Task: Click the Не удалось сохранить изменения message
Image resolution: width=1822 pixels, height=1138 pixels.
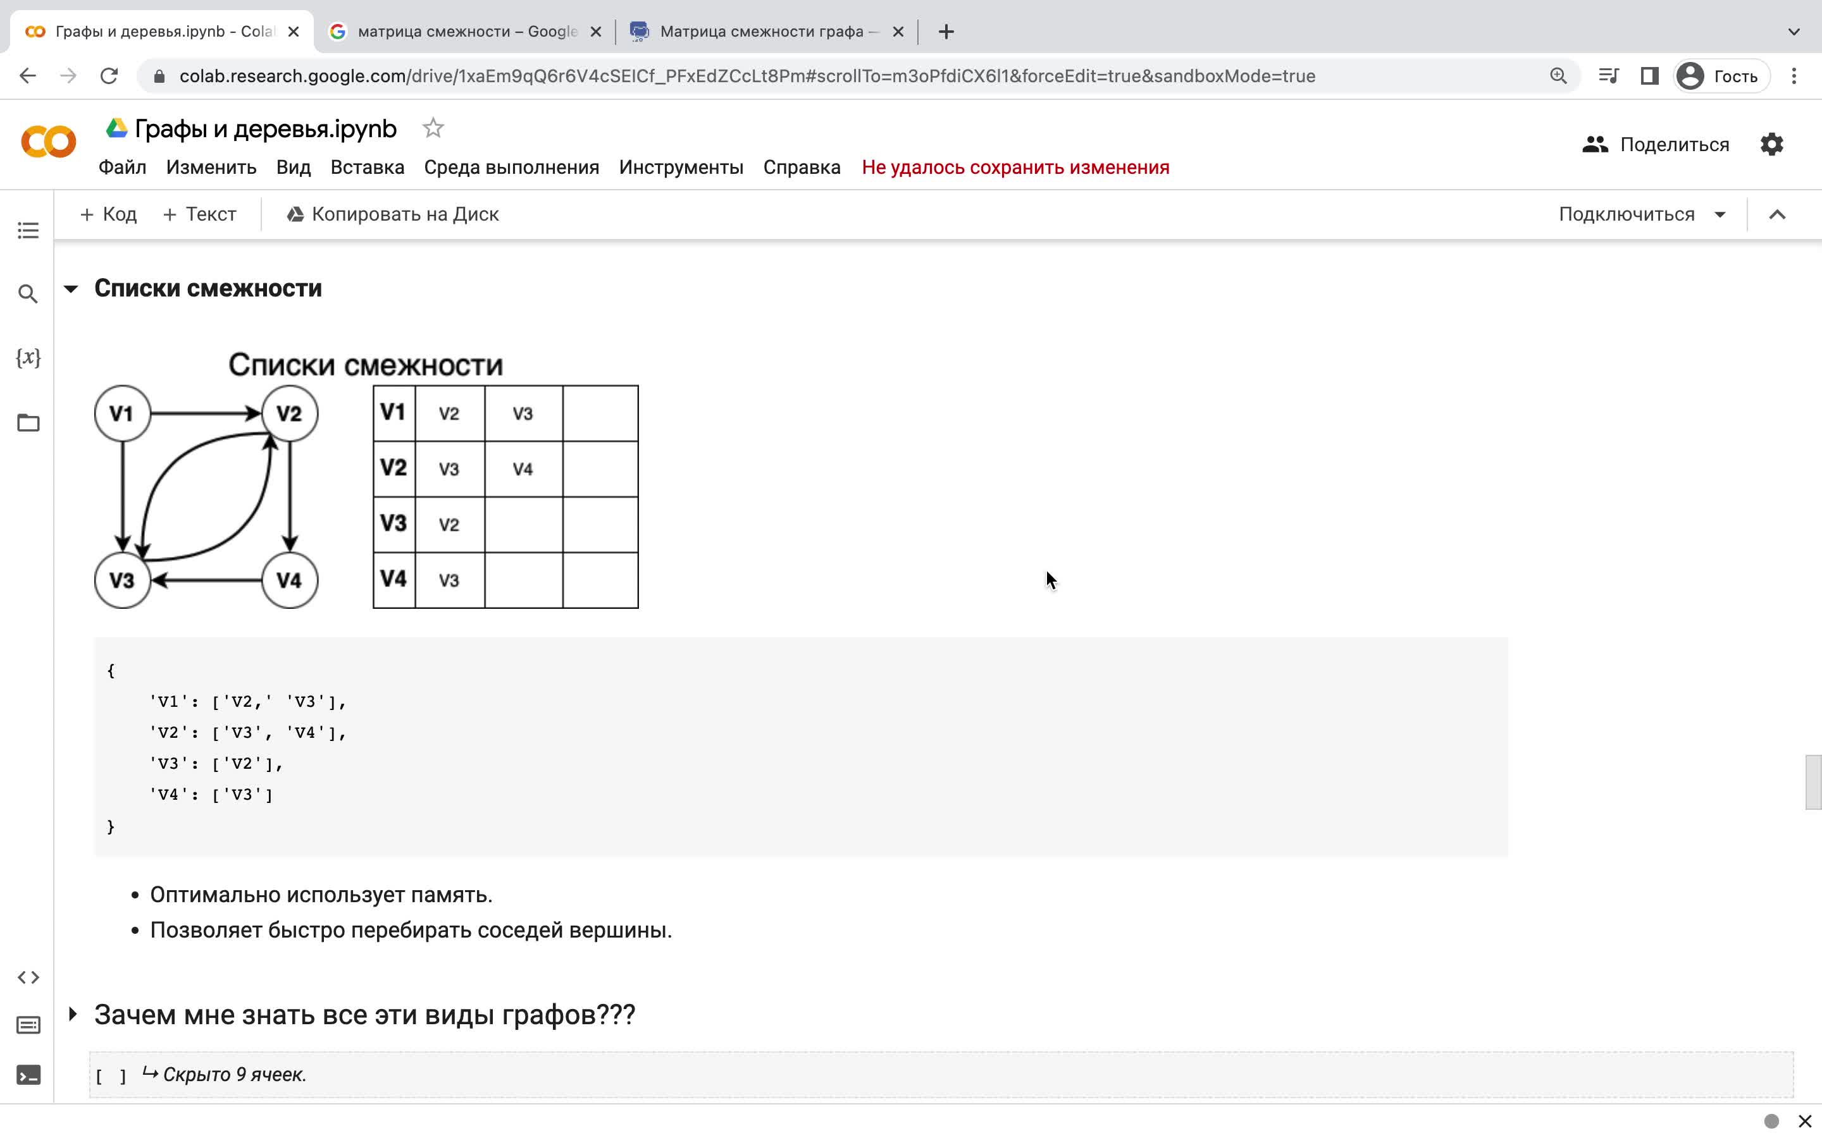Action: (x=1015, y=167)
